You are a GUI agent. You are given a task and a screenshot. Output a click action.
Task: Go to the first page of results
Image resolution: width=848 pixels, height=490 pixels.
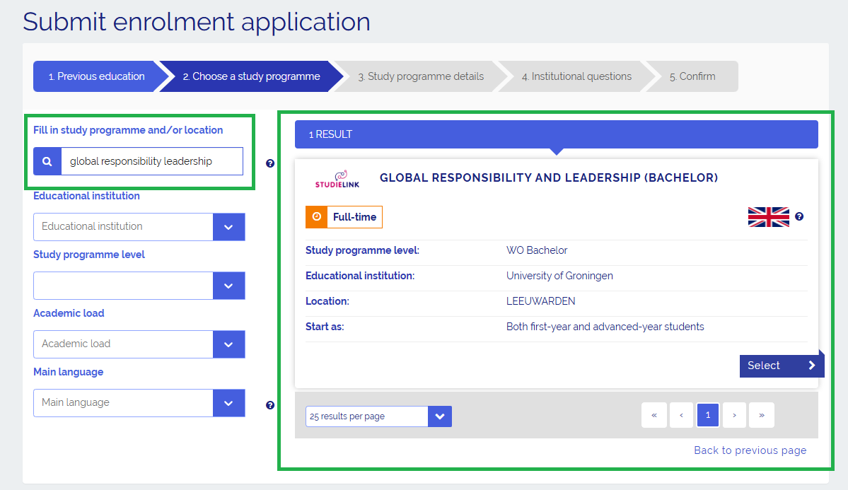click(x=654, y=416)
